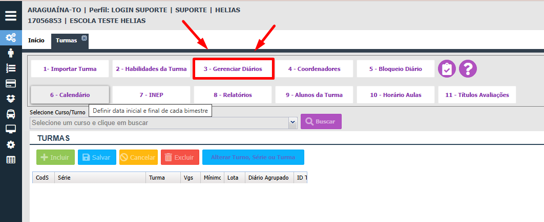Click the 3 - Gerenciar Diários button
This screenshot has height=222, width=544.
(233, 69)
